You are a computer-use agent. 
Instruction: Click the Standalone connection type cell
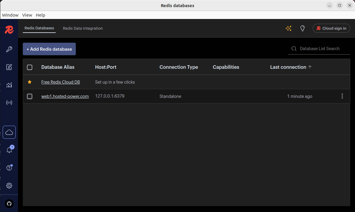(x=170, y=96)
